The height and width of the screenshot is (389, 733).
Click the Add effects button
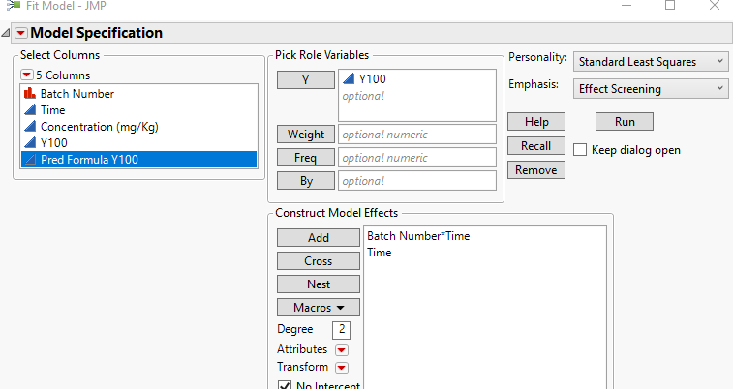(318, 237)
